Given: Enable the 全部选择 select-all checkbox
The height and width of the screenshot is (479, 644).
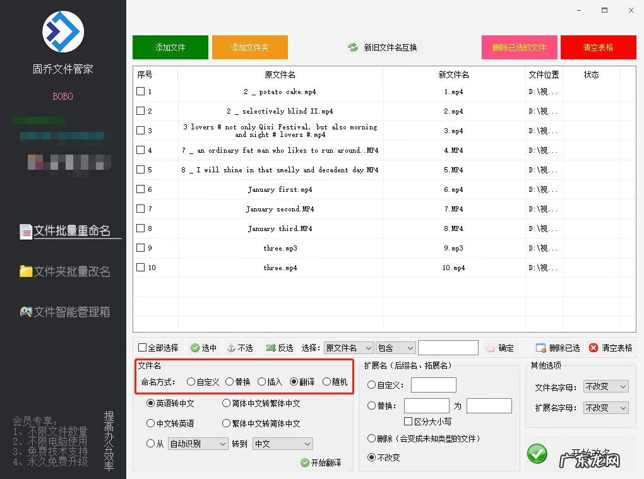Looking at the screenshot, I should coord(143,348).
